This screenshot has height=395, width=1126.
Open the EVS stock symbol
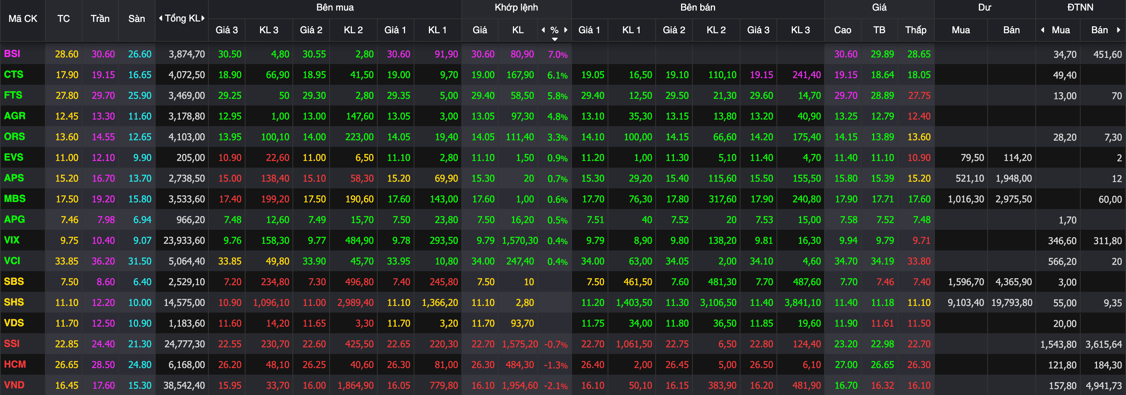14,157
